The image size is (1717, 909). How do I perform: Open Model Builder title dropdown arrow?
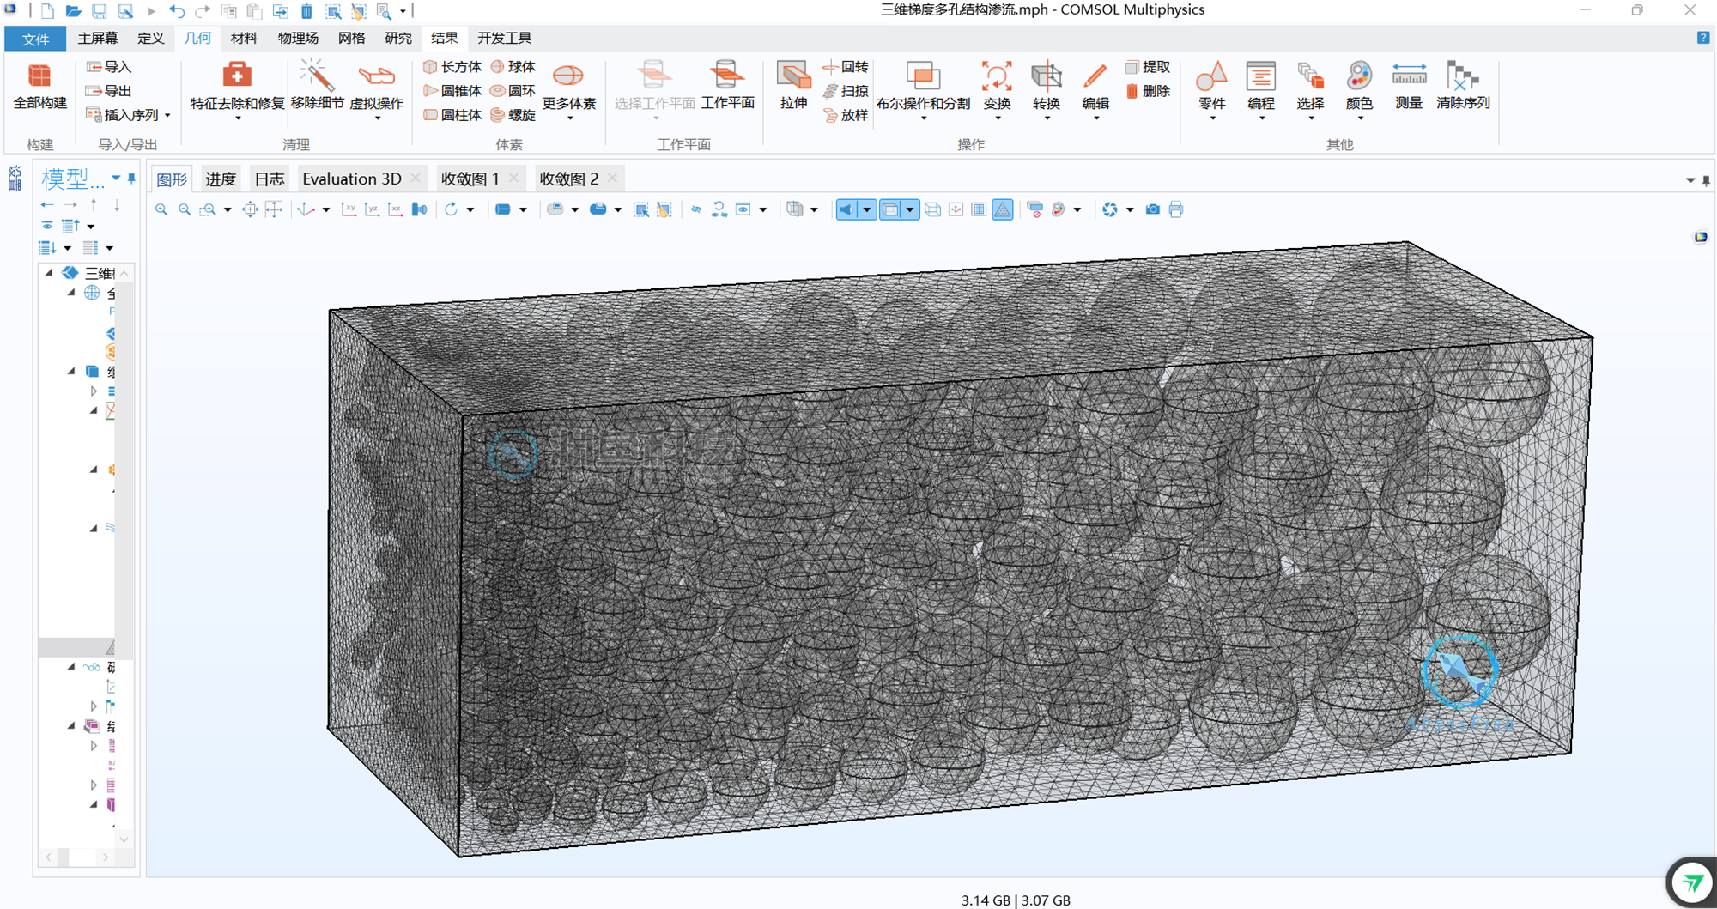click(116, 179)
